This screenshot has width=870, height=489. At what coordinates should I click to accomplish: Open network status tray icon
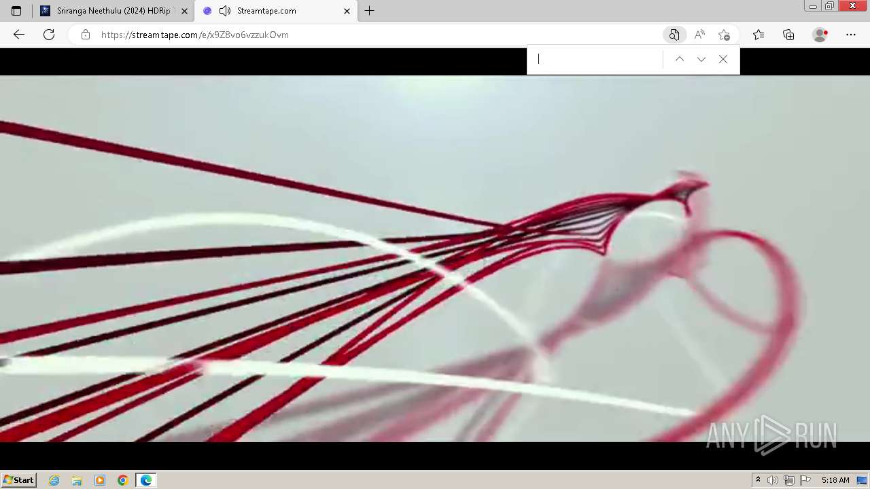click(789, 480)
